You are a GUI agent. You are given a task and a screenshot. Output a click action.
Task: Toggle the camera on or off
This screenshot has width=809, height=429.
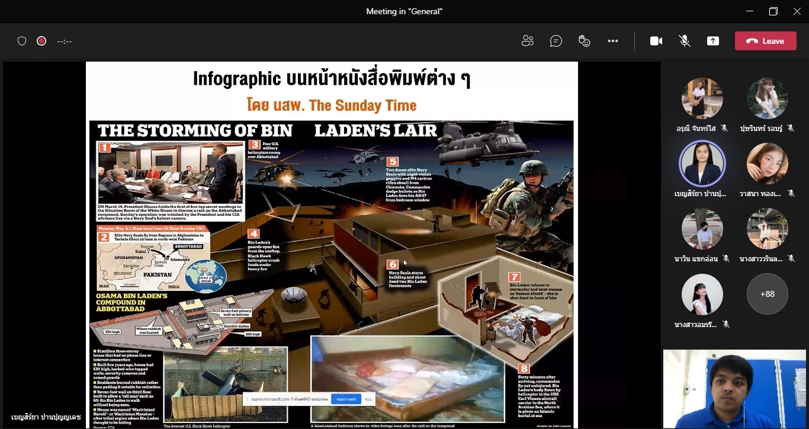[x=656, y=41]
